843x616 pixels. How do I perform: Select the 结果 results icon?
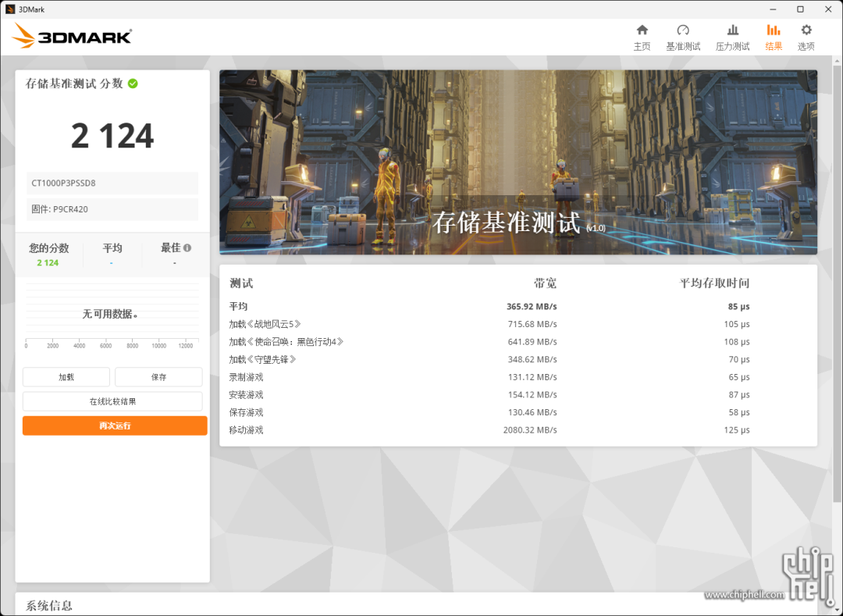[773, 30]
